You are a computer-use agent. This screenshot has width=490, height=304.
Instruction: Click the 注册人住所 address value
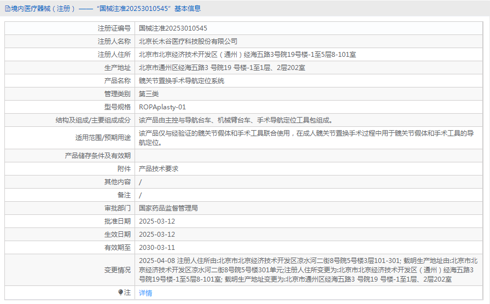(x=247, y=54)
